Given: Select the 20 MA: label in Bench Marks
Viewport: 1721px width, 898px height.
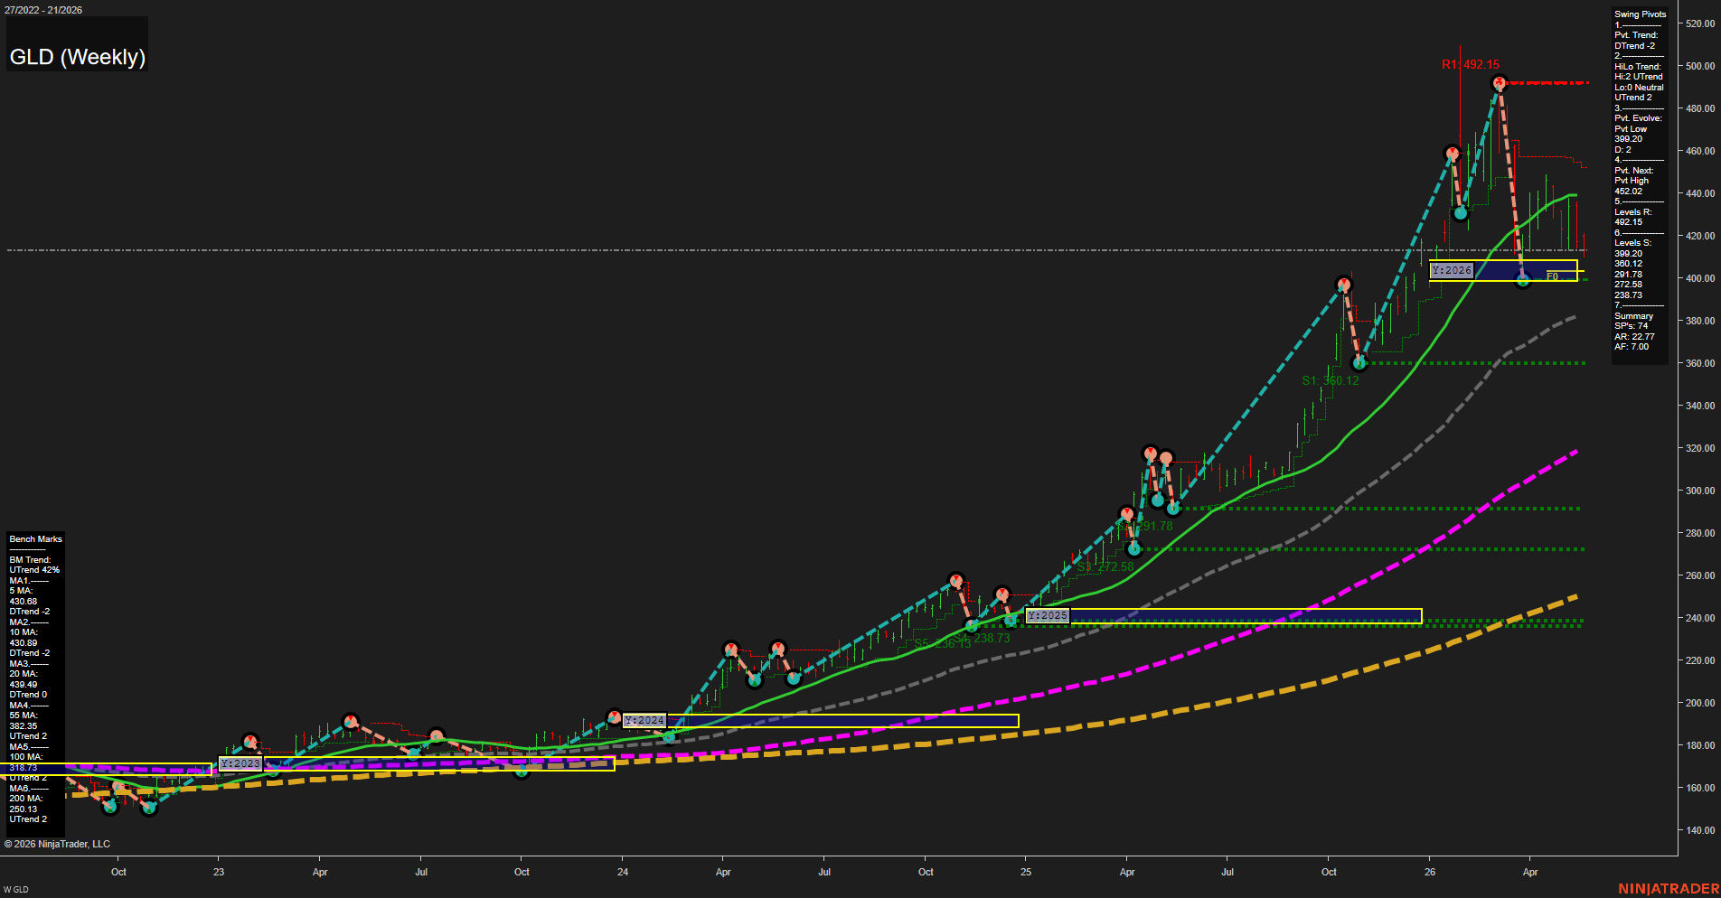Looking at the screenshot, I should [x=24, y=674].
